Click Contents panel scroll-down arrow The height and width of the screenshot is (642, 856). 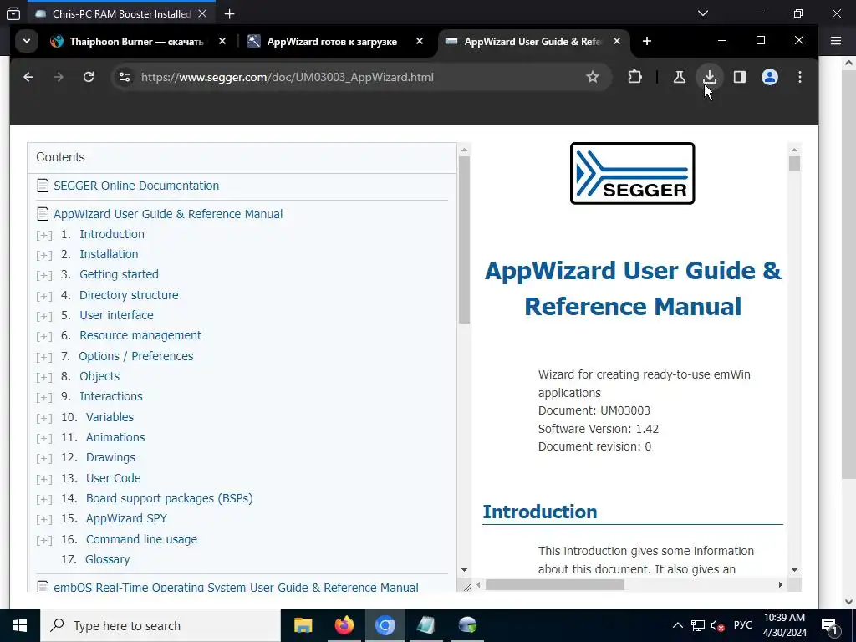pyautogui.click(x=464, y=570)
